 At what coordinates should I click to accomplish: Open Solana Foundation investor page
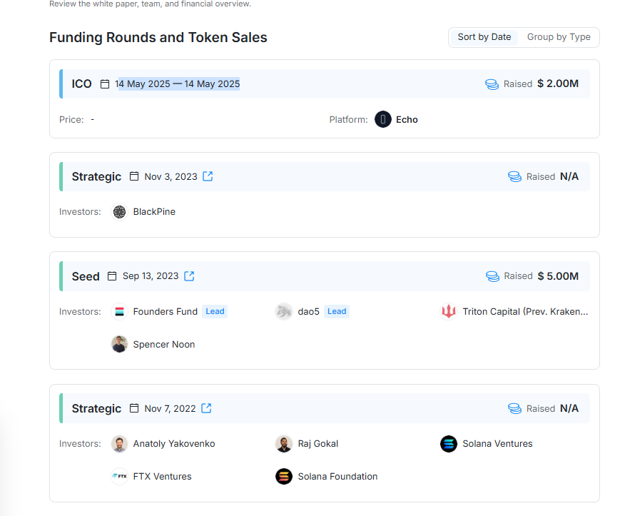(x=337, y=477)
